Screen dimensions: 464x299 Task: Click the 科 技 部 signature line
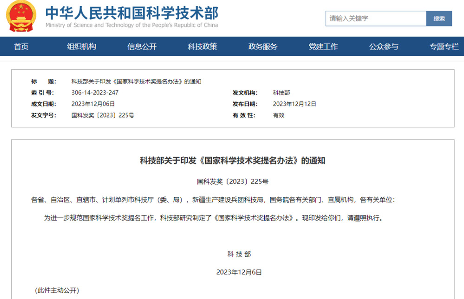point(239,254)
